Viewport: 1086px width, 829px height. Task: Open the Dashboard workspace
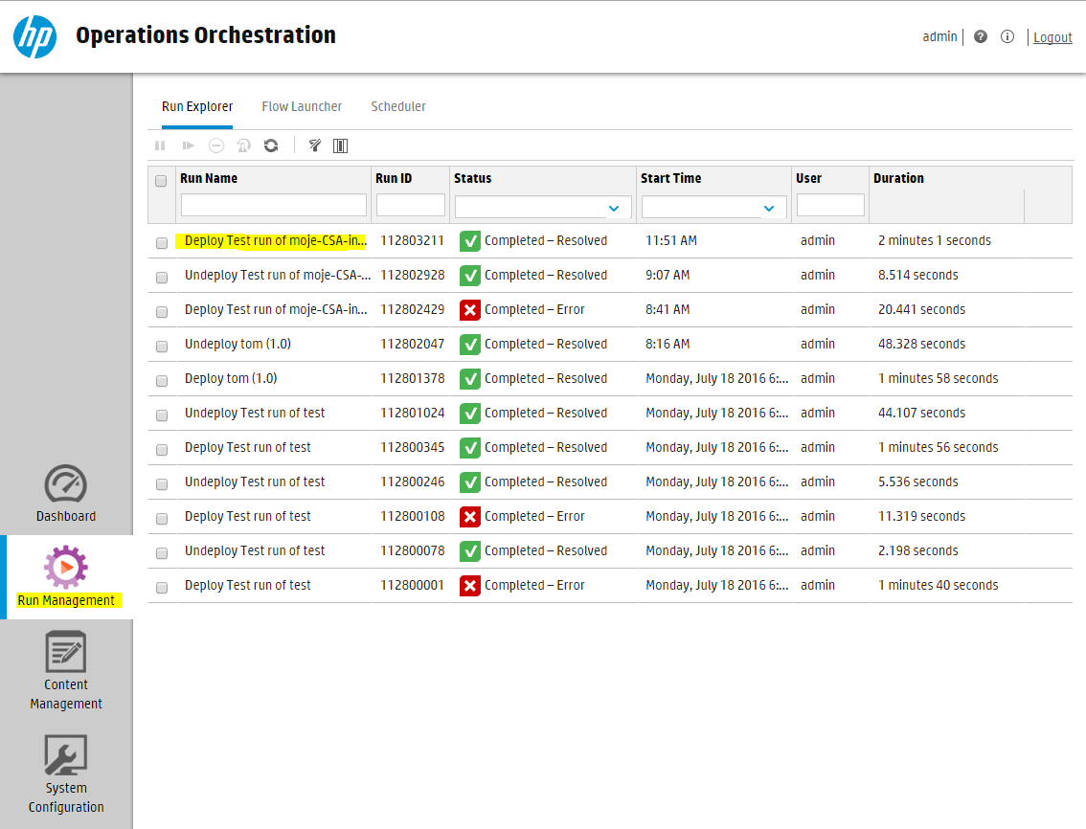point(66,494)
